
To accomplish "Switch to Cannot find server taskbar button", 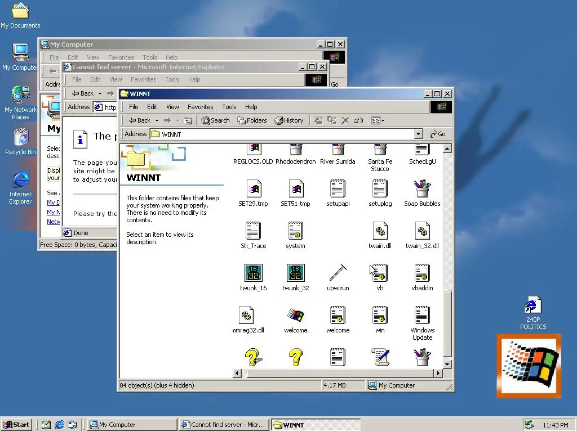I will click(224, 425).
